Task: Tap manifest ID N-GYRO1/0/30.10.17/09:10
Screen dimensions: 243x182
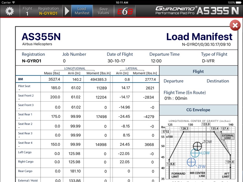Action: pos(206,44)
